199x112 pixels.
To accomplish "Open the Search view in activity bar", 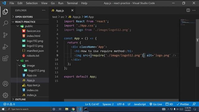I will pos(5,23).
